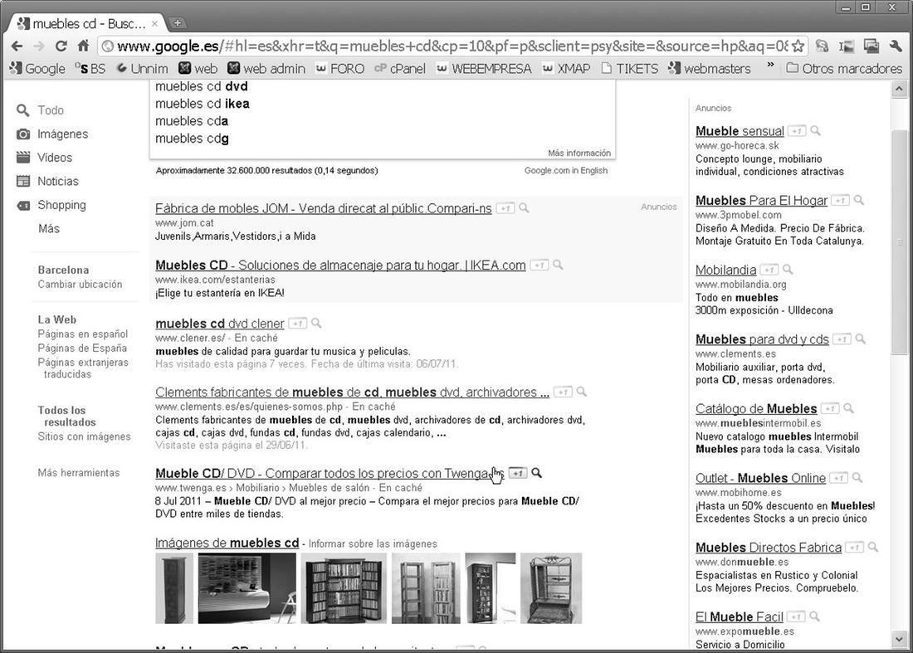The width and height of the screenshot is (913, 653).
Task: Go back with the browser back arrow
Action: [x=17, y=46]
